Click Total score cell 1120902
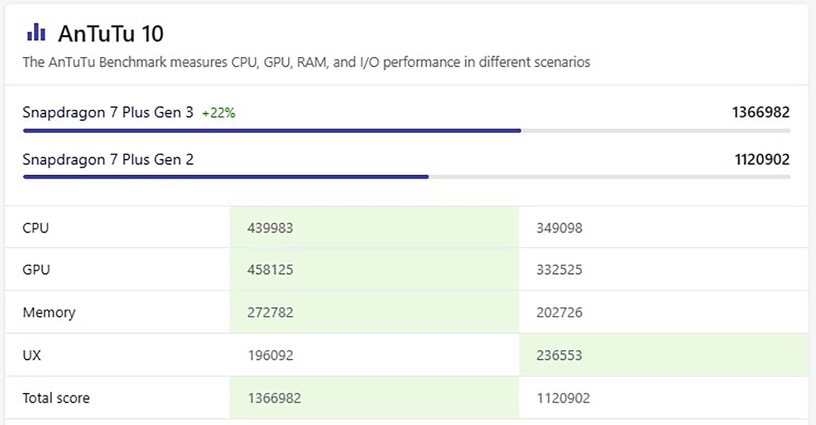The height and width of the screenshot is (425, 816). tap(563, 398)
